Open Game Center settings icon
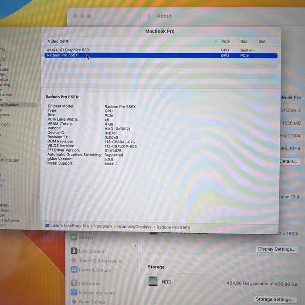This screenshot has height=305, width=305. click(74, 302)
